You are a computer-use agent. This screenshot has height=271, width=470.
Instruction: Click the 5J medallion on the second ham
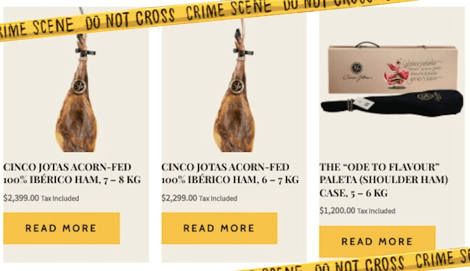[x=237, y=86]
